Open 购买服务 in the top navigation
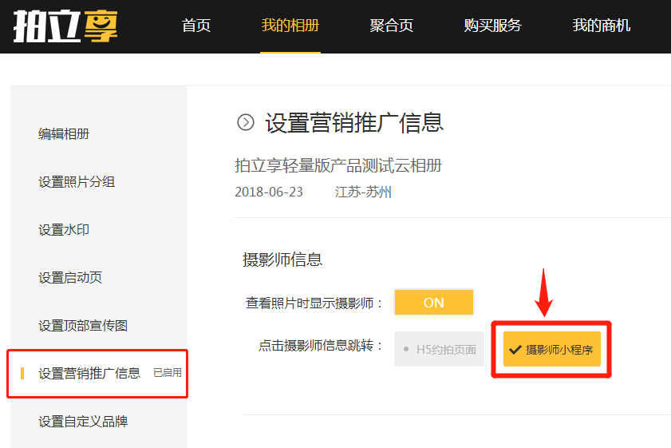Screen dimensions: 671x448 coord(493,26)
